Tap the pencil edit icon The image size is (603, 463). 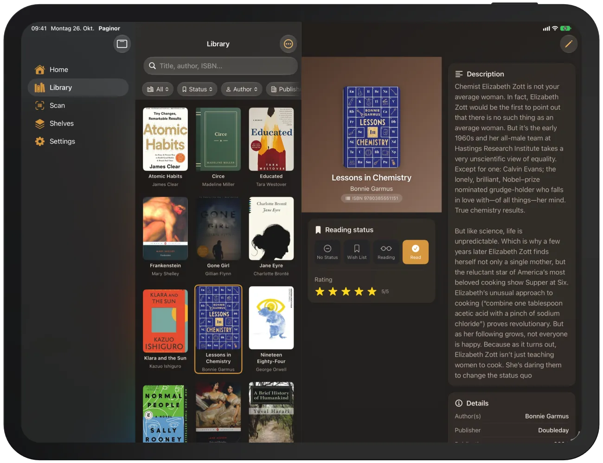pos(568,44)
